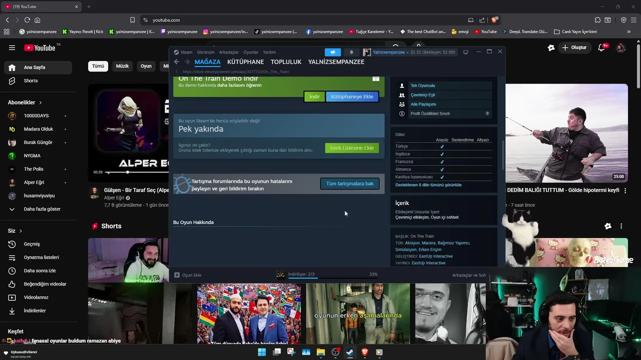The width and height of the screenshot is (641, 360).
Task: Click daha fazlasını öğrenin link
Action: coord(239,85)
